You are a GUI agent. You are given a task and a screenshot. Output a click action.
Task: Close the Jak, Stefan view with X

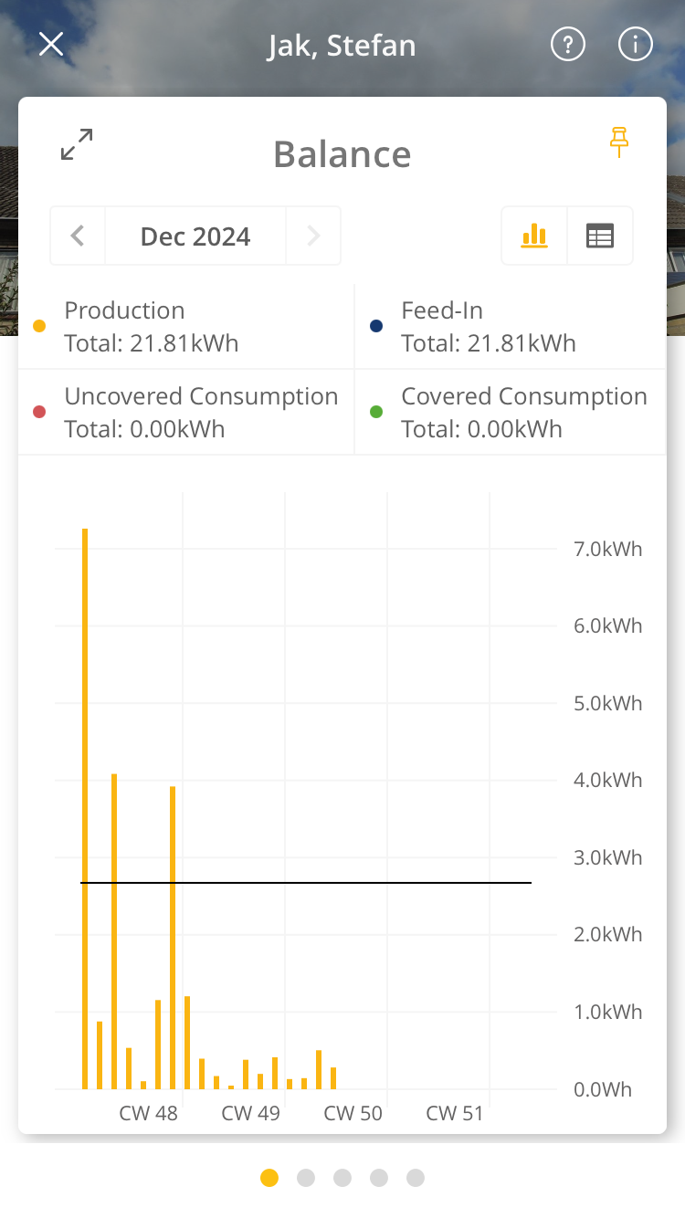pyautogui.click(x=51, y=44)
